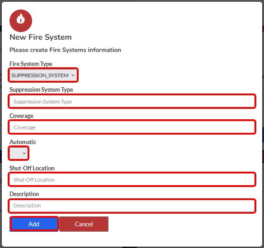Click the Automatic field label
The image size is (264, 248).
[x=23, y=142]
